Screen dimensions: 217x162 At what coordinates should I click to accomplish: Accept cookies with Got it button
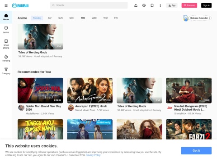(196, 151)
